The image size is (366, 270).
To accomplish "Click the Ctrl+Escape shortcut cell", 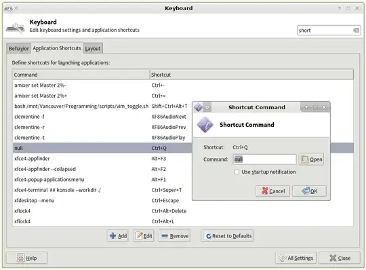I will 165,201.
